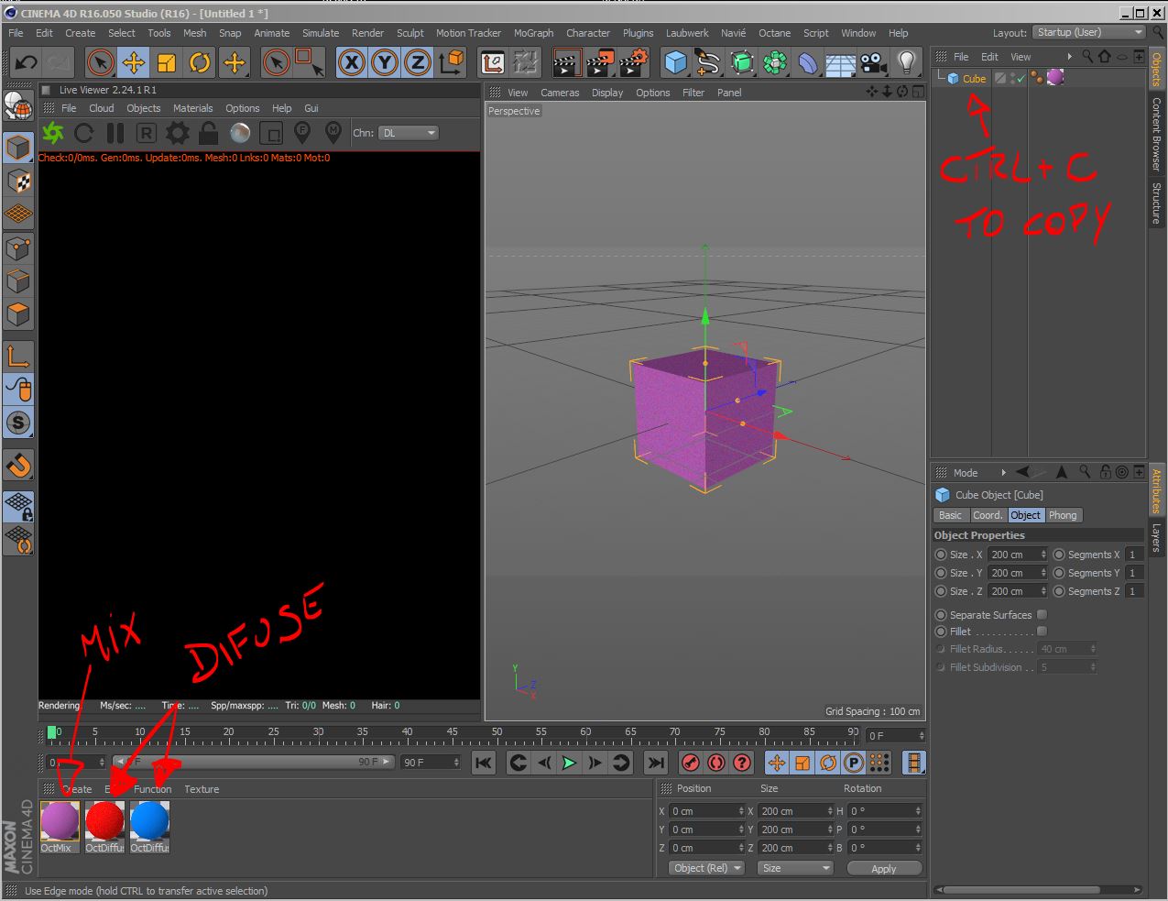Add a Cube primitive object
This screenshot has height=901, width=1168.
point(676,62)
